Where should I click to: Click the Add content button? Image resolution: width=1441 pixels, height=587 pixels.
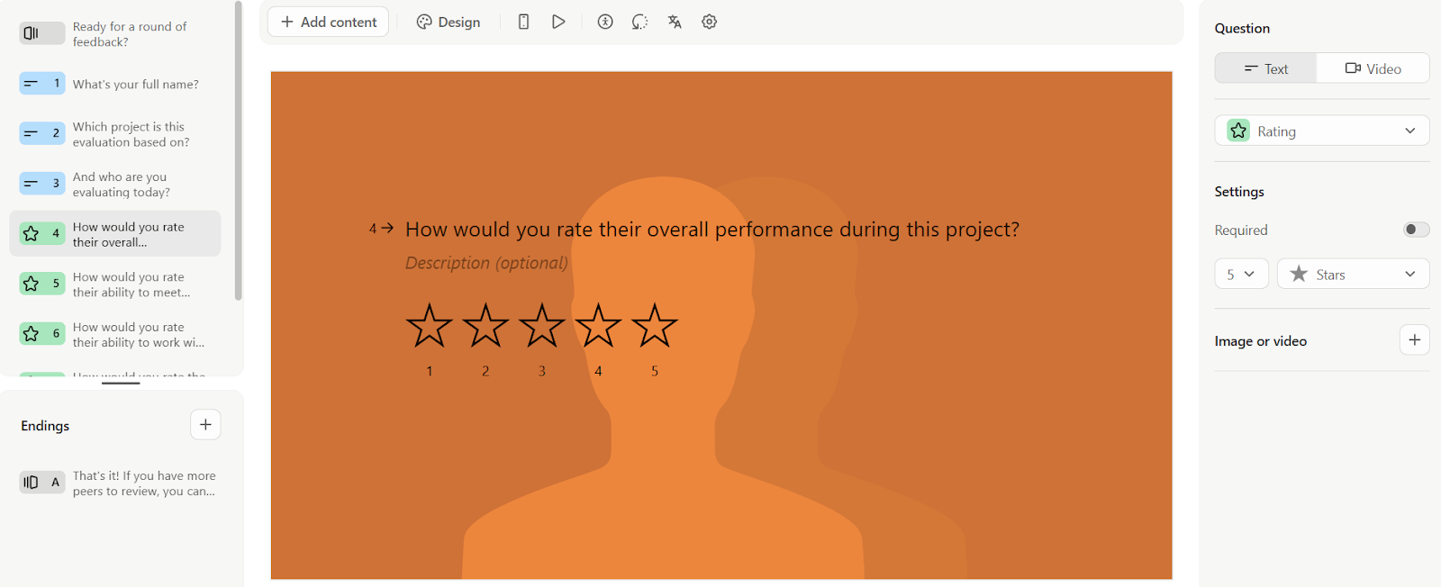pyautogui.click(x=328, y=21)
